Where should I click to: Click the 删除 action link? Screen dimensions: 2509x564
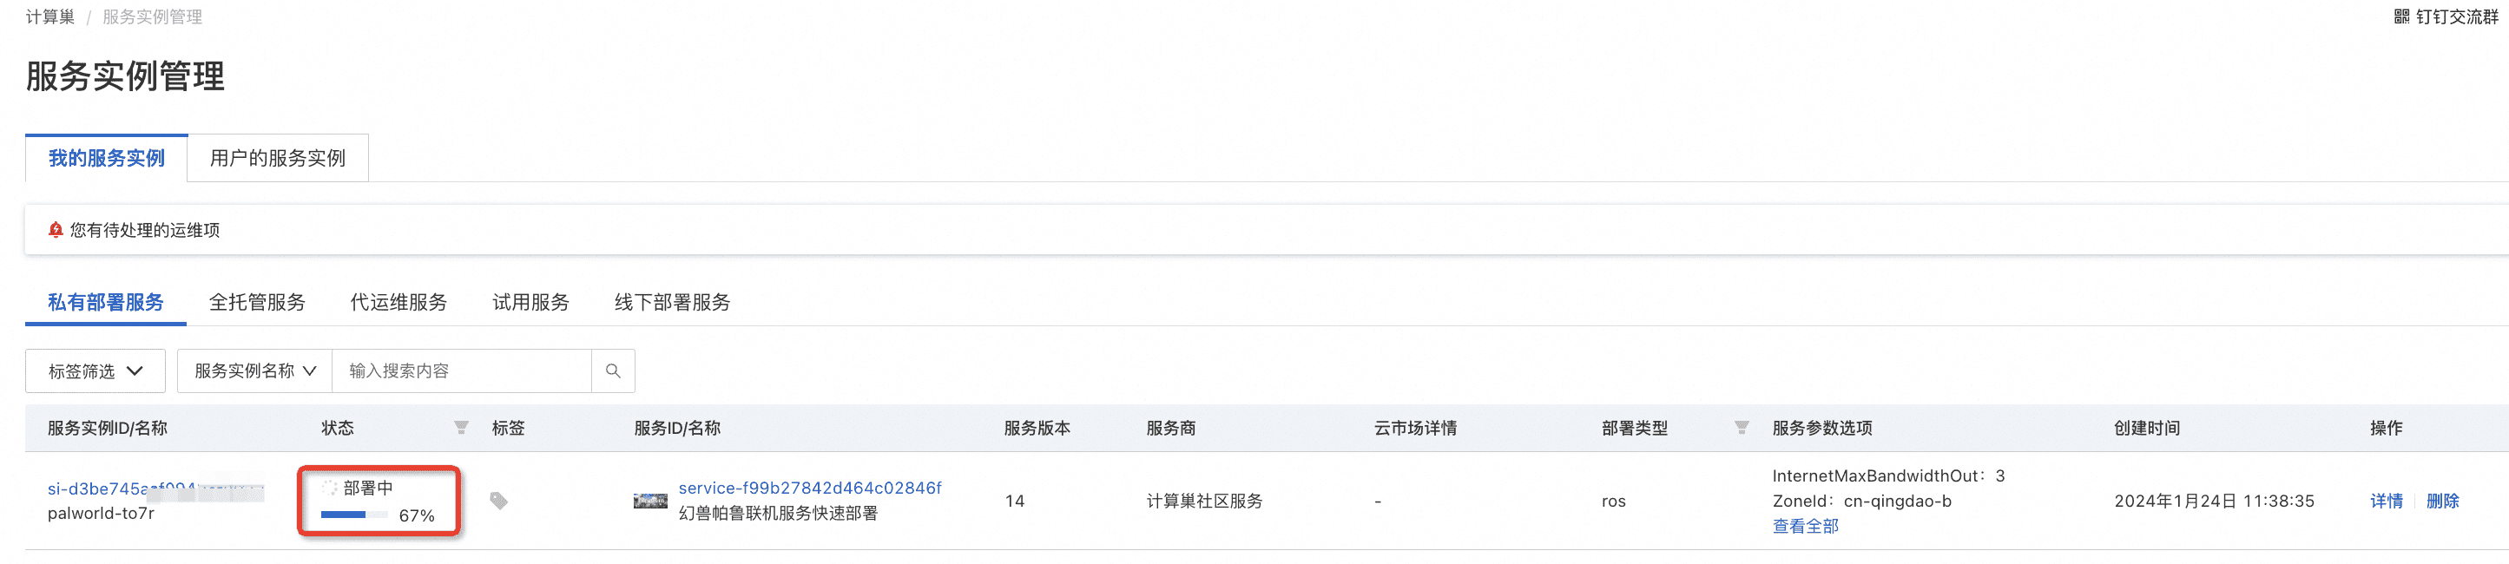click(x=2445, y=501)
